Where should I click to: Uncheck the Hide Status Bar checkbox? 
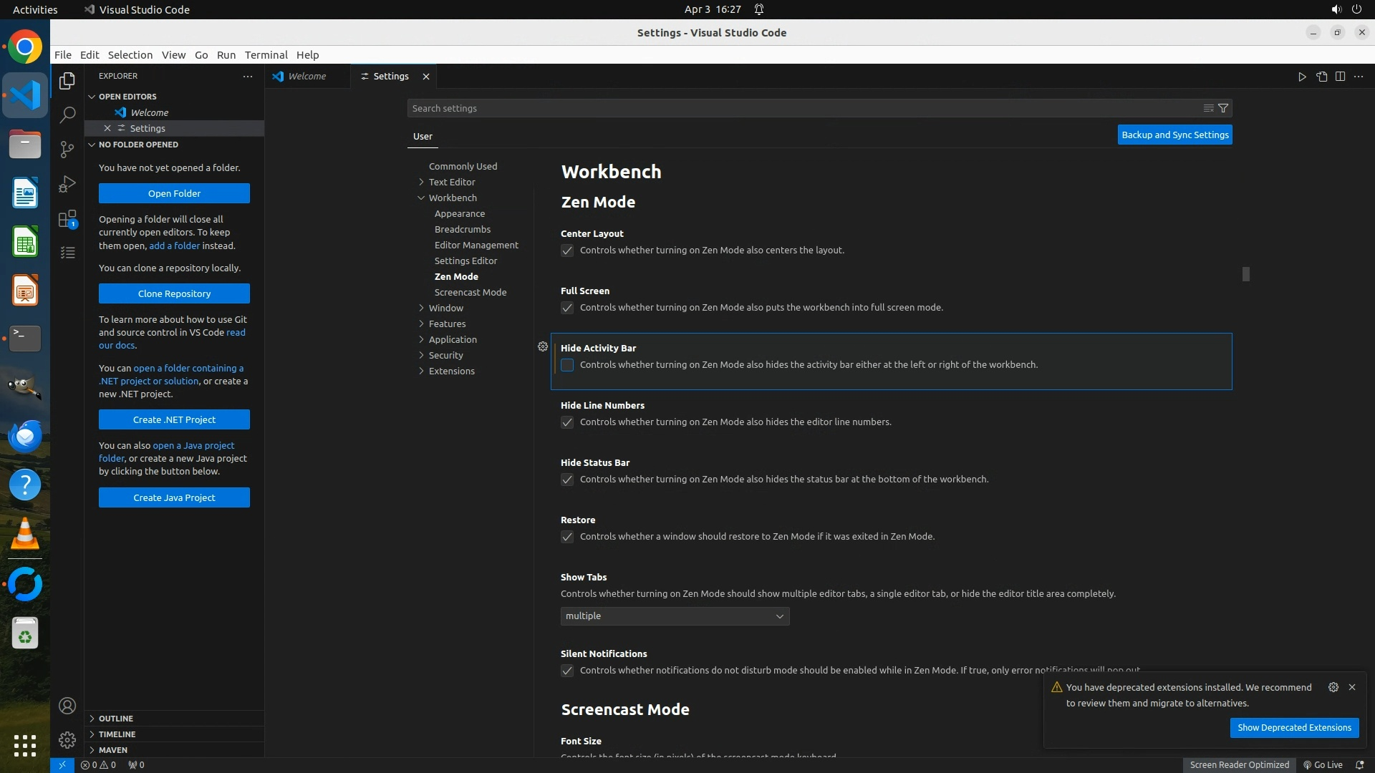tap(567, 480)
